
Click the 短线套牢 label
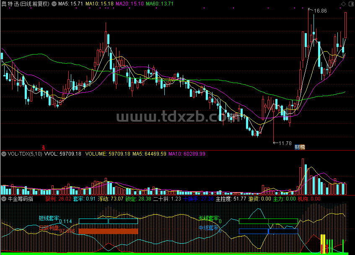[49, 219]
